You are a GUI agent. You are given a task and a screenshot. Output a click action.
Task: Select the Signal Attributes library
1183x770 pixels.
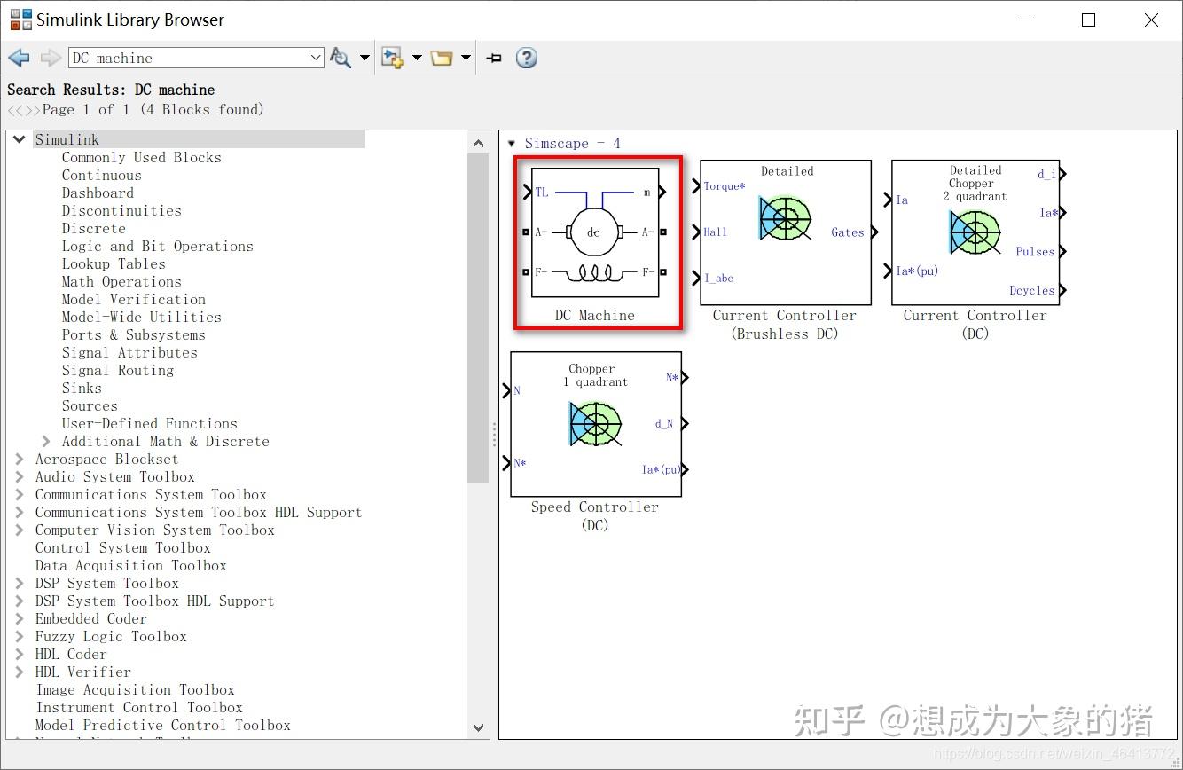pyautogui.click(x=129, y=352)
